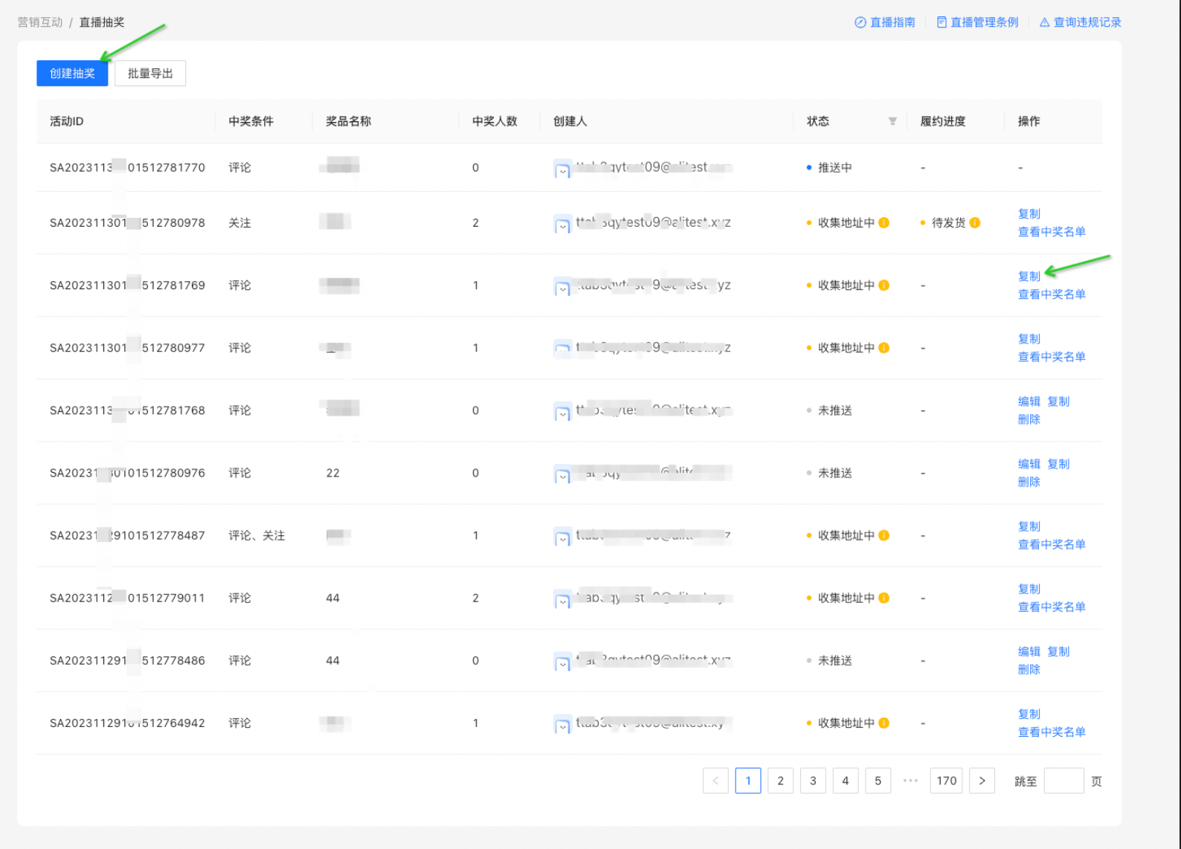View 查看中奖名单 for activity ending 01512779011
1181x849 pixels.
pyautogui.click(x=1052, y=607)
